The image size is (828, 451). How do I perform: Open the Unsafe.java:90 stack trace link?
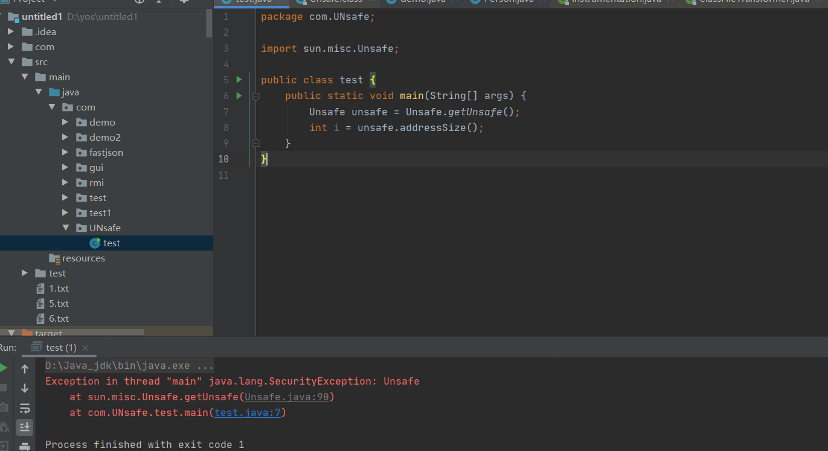tap(286, 397)
